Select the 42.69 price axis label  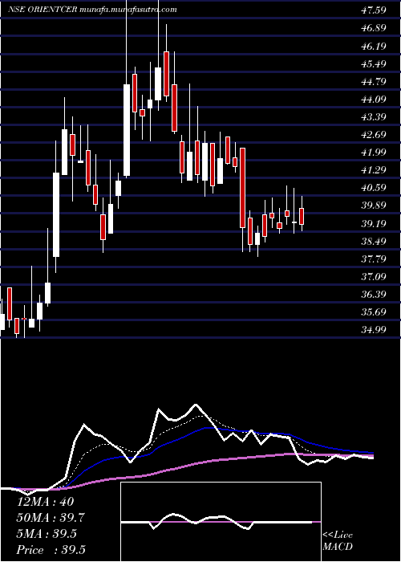374,134
